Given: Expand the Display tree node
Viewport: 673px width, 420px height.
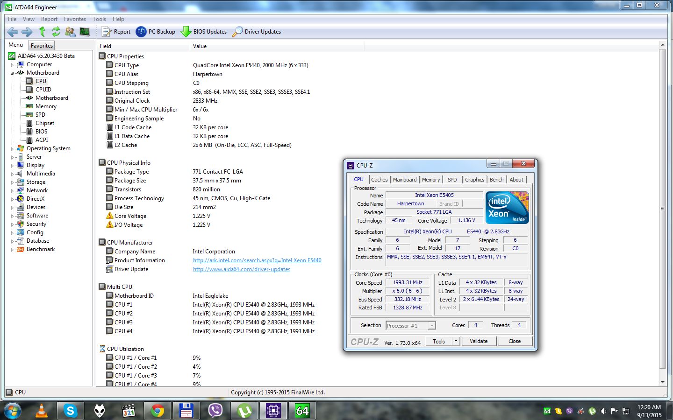Looking at the screenshot, I should coord(13,165).
